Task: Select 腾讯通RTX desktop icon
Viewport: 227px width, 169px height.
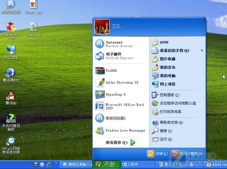Action: click(x=11, y=75)
